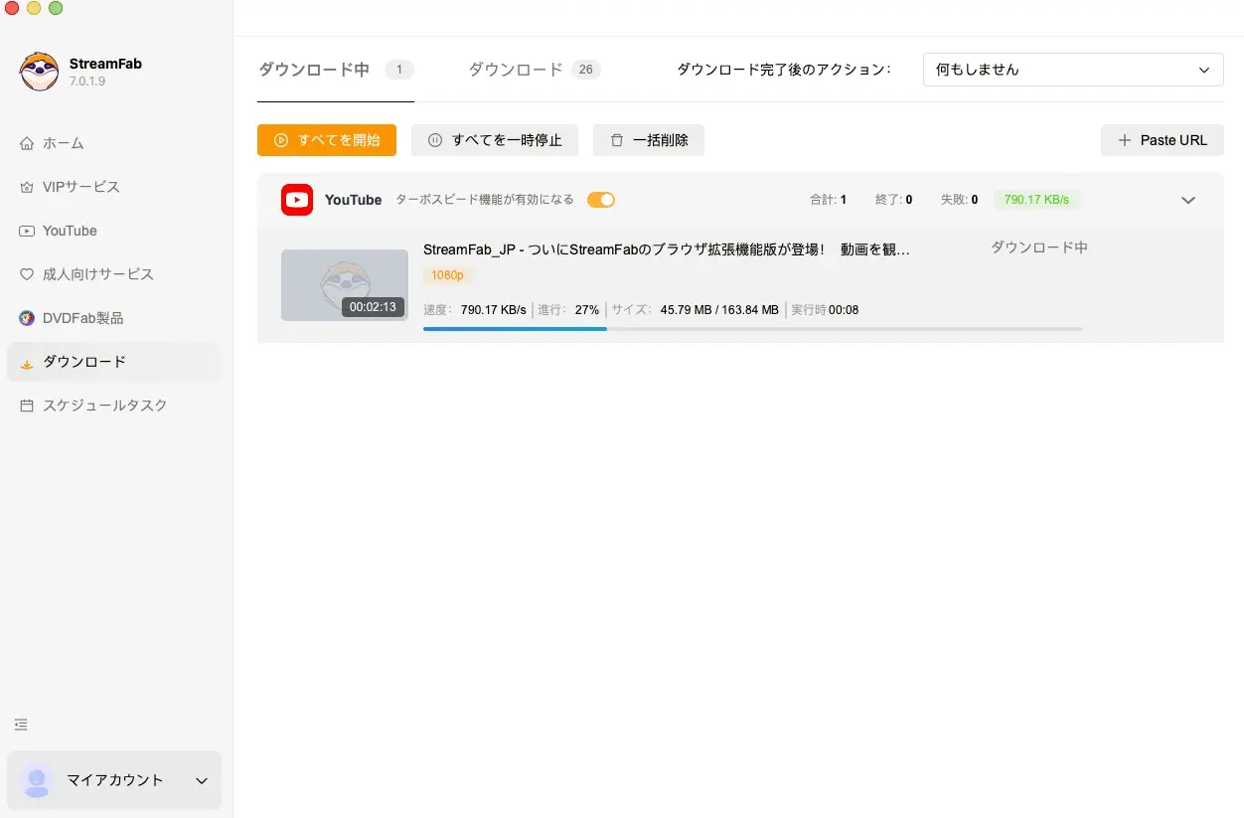Click the 合計: 1 total count
The height and width of the screenshot is (818, 1244).
(x=829, y=200)
